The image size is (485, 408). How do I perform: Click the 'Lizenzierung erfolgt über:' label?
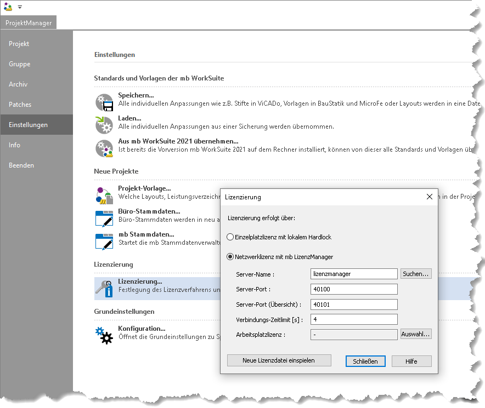click(261, 218)
